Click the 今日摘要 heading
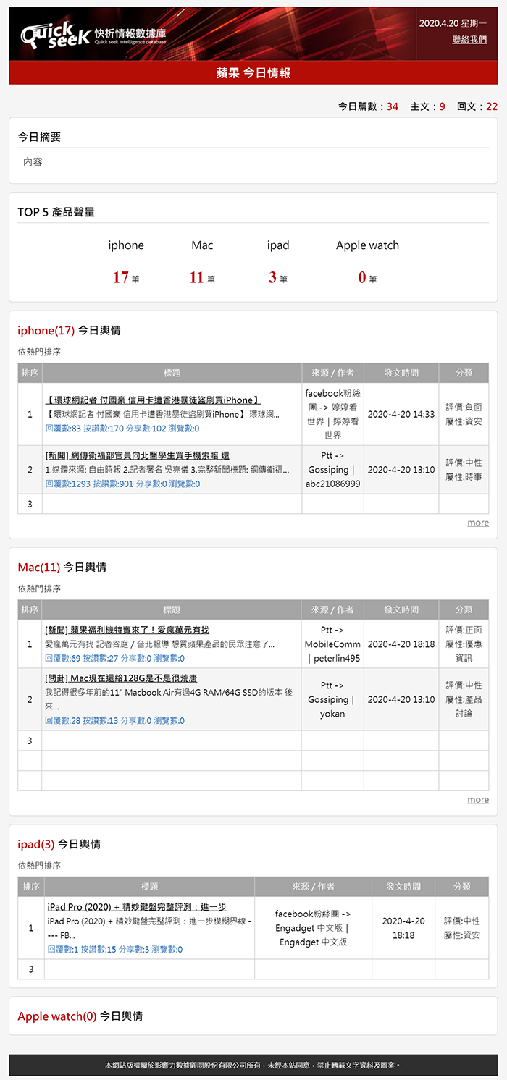 pos(39,137)
